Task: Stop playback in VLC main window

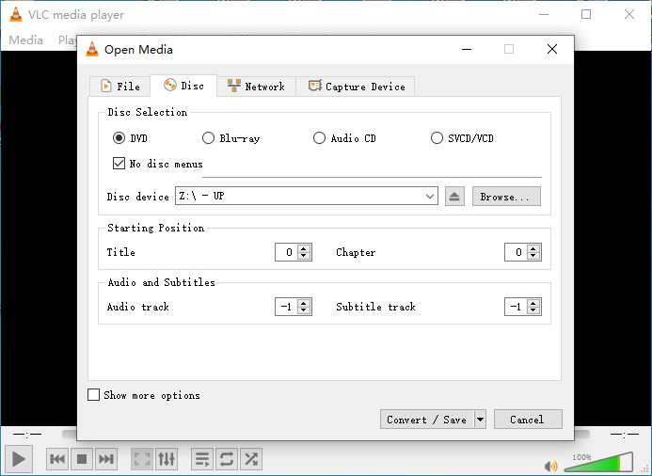Action: (x=82, y=459)
